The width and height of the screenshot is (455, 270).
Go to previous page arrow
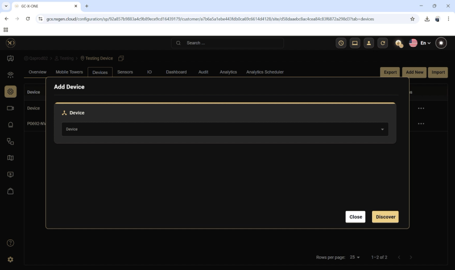click(399, 257)
